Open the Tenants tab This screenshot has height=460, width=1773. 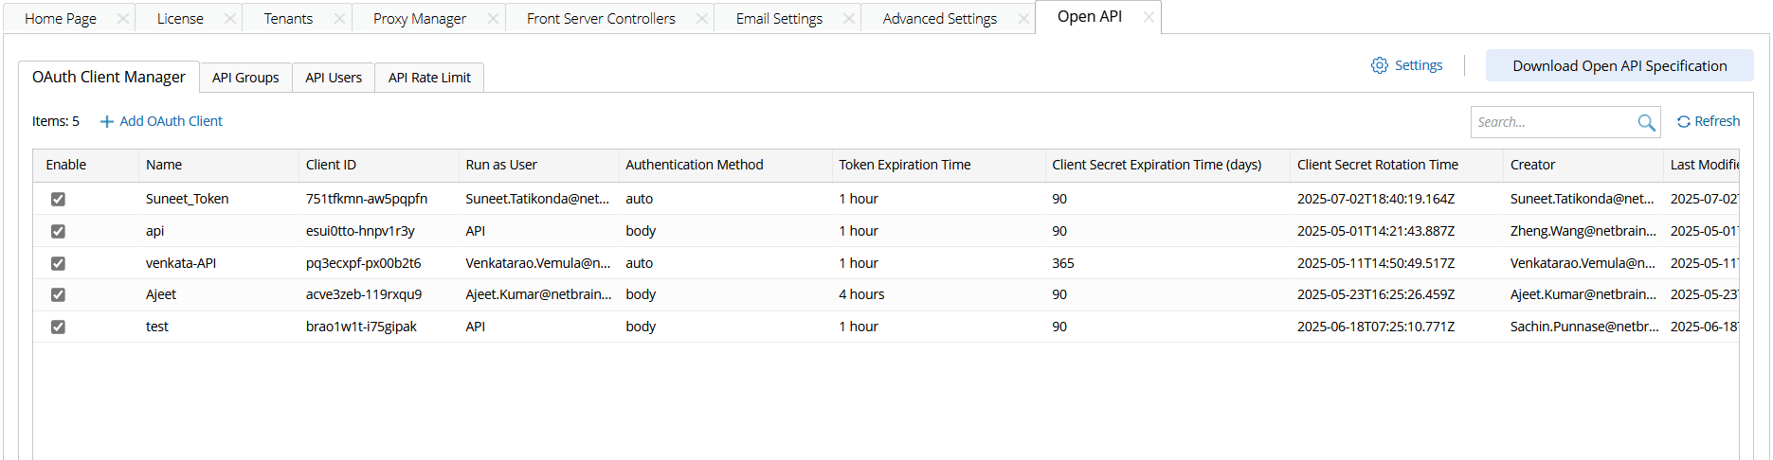point(288,18)
